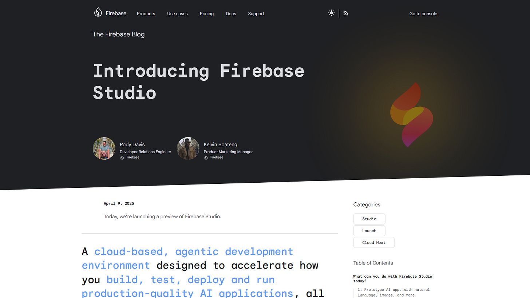This screenshot has width=530, height=298.
Task: Jump to 'What can you do with Firebase Studio today?'
Action: click(x=393, y=279)
